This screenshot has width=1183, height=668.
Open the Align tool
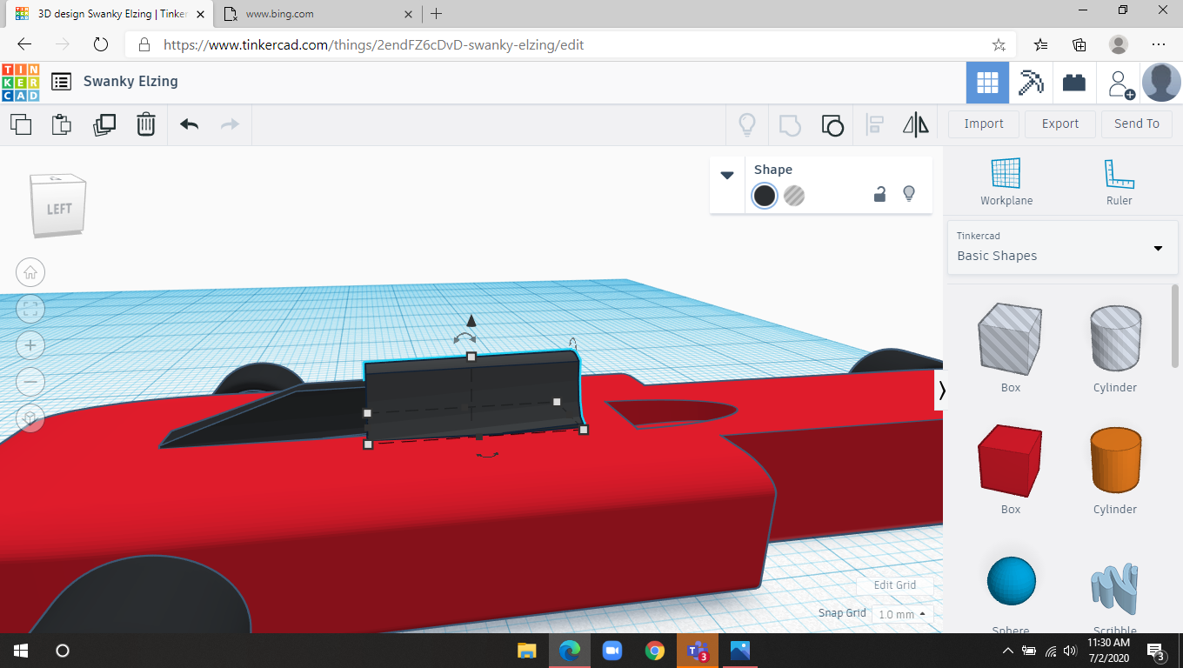[x=874, y=124]
